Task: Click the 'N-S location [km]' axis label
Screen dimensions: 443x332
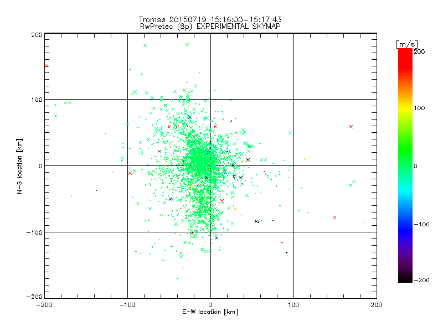Action: click(x=19, y=167)
